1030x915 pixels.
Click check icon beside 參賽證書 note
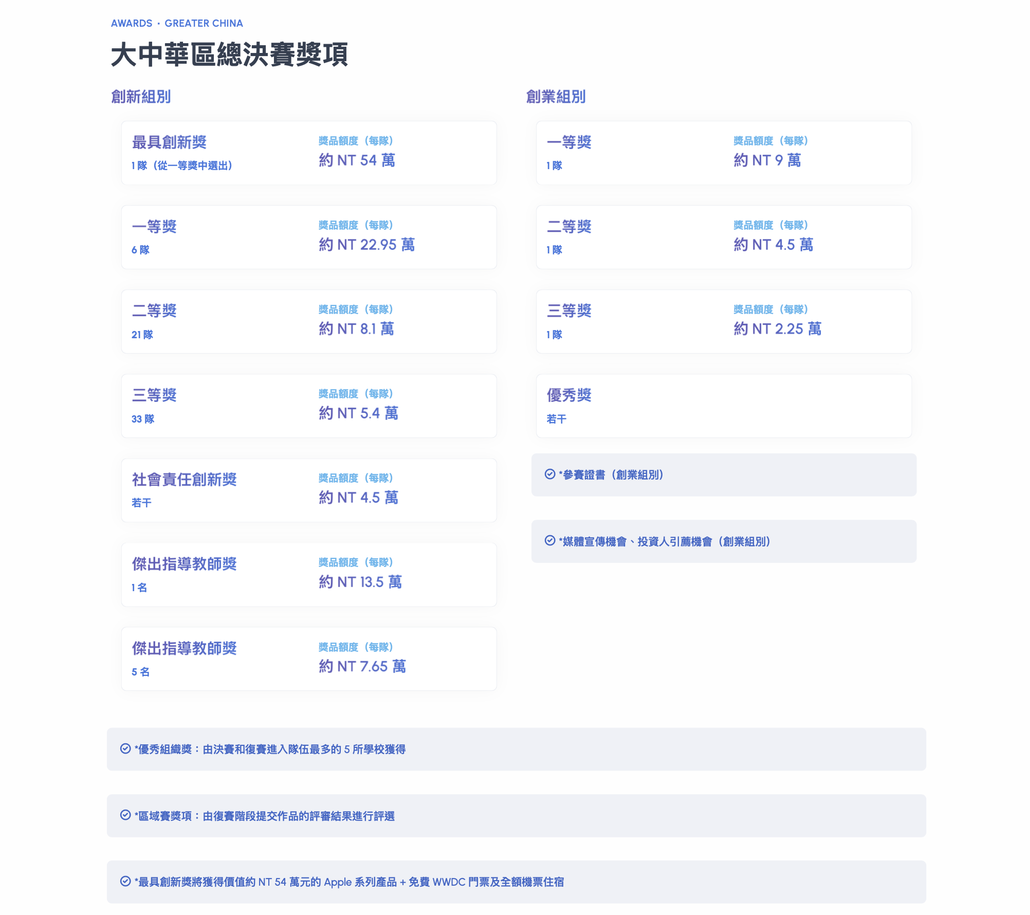pyautogui.click(x=549, y=474)
